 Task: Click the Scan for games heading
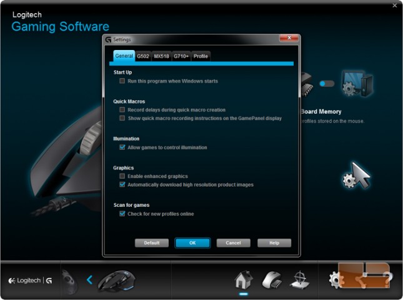(x=131, y=205)
